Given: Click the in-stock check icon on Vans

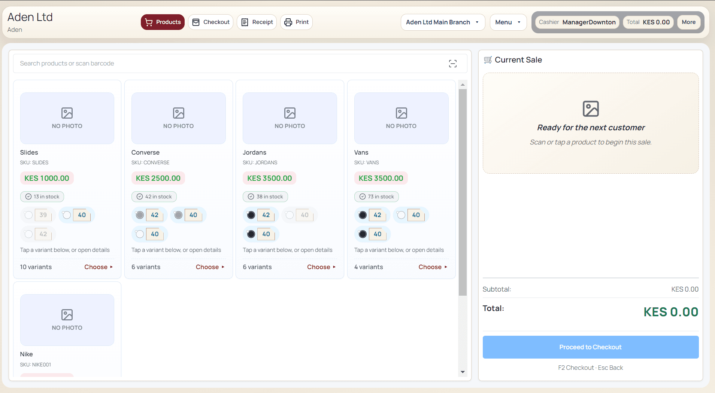Looking at the screenshot, I should pyautogui.click(x=363, y=196).
